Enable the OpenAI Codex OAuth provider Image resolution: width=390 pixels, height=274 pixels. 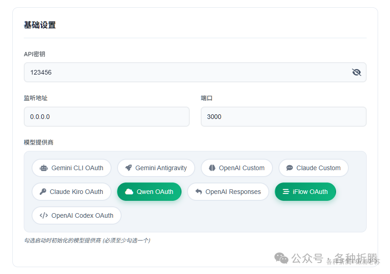click(x=77, y=215)
